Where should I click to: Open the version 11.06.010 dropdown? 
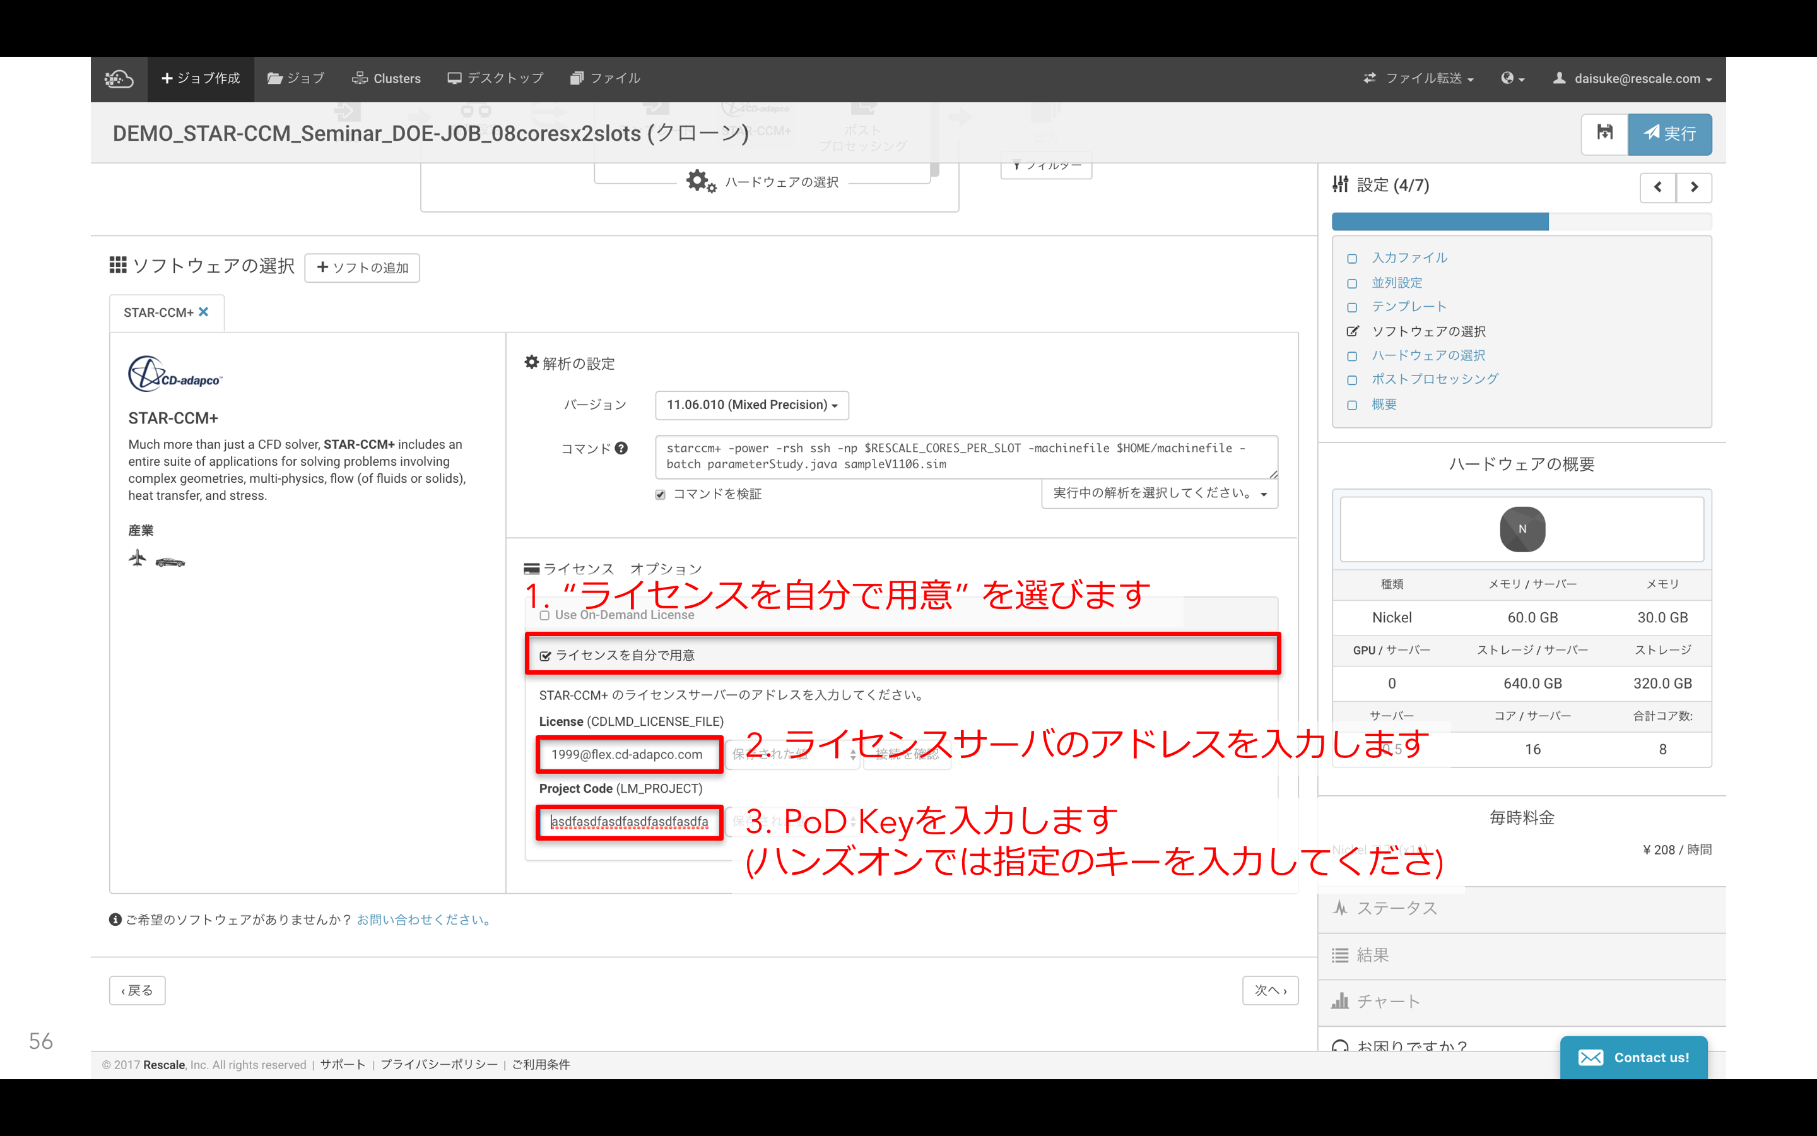[x=751, y=405]
